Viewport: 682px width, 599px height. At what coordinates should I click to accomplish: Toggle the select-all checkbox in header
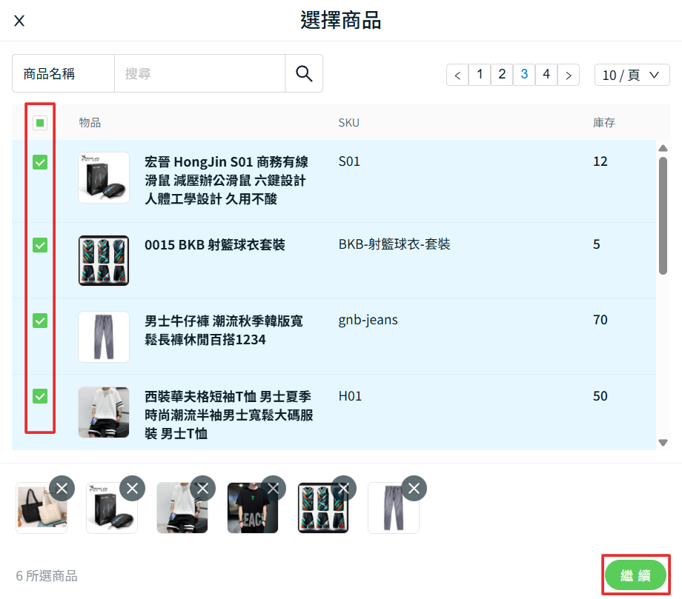click(x=40, y=123)
